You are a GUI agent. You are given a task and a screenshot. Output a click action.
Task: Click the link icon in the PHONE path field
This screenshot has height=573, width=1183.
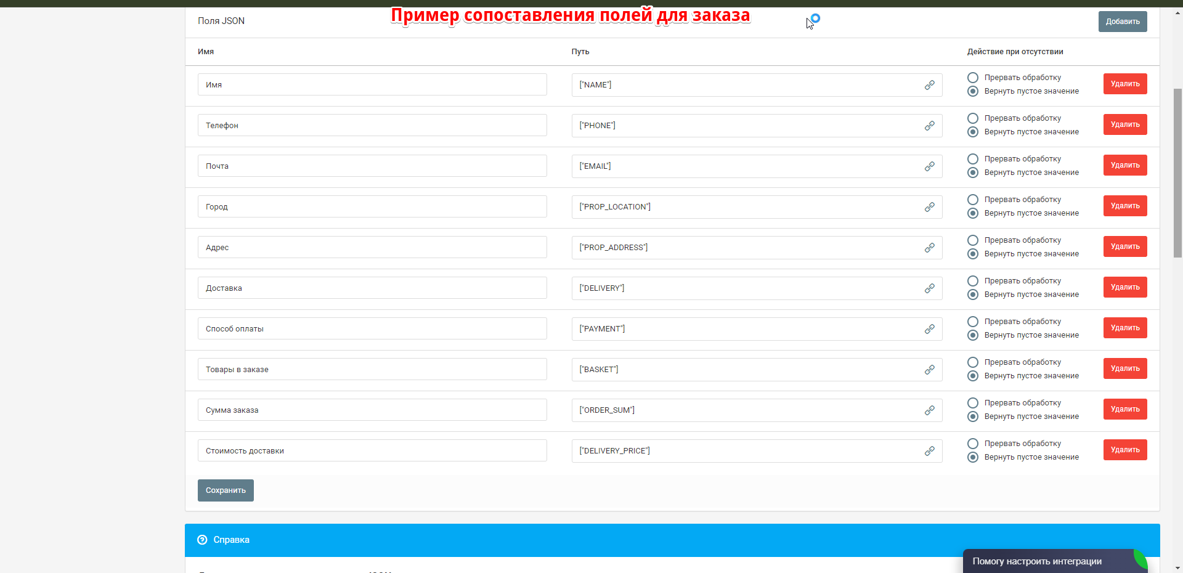click(x=929, y=126)
